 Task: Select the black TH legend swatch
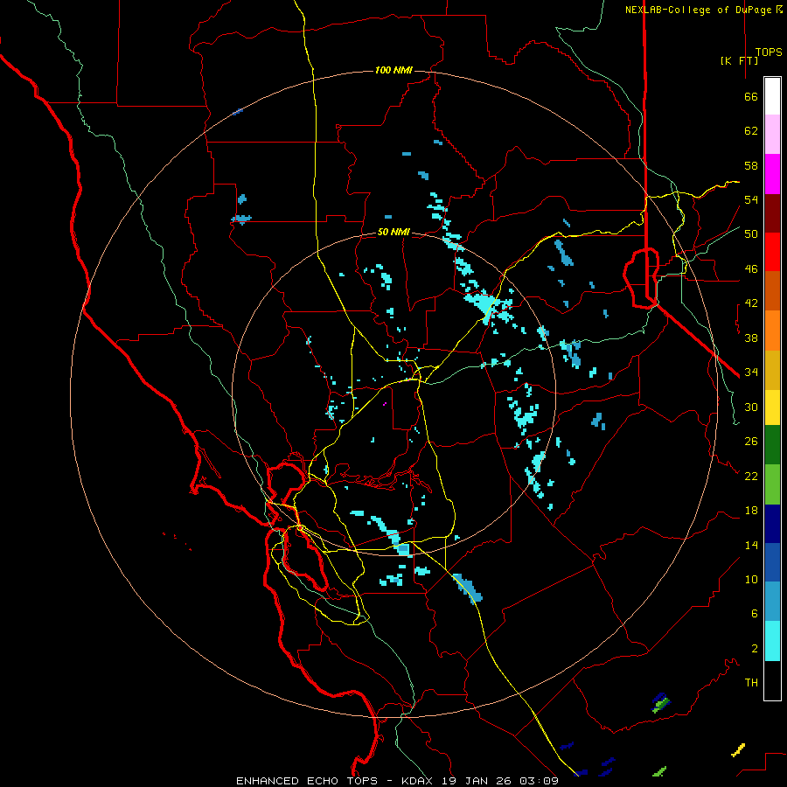click(772, 680)
